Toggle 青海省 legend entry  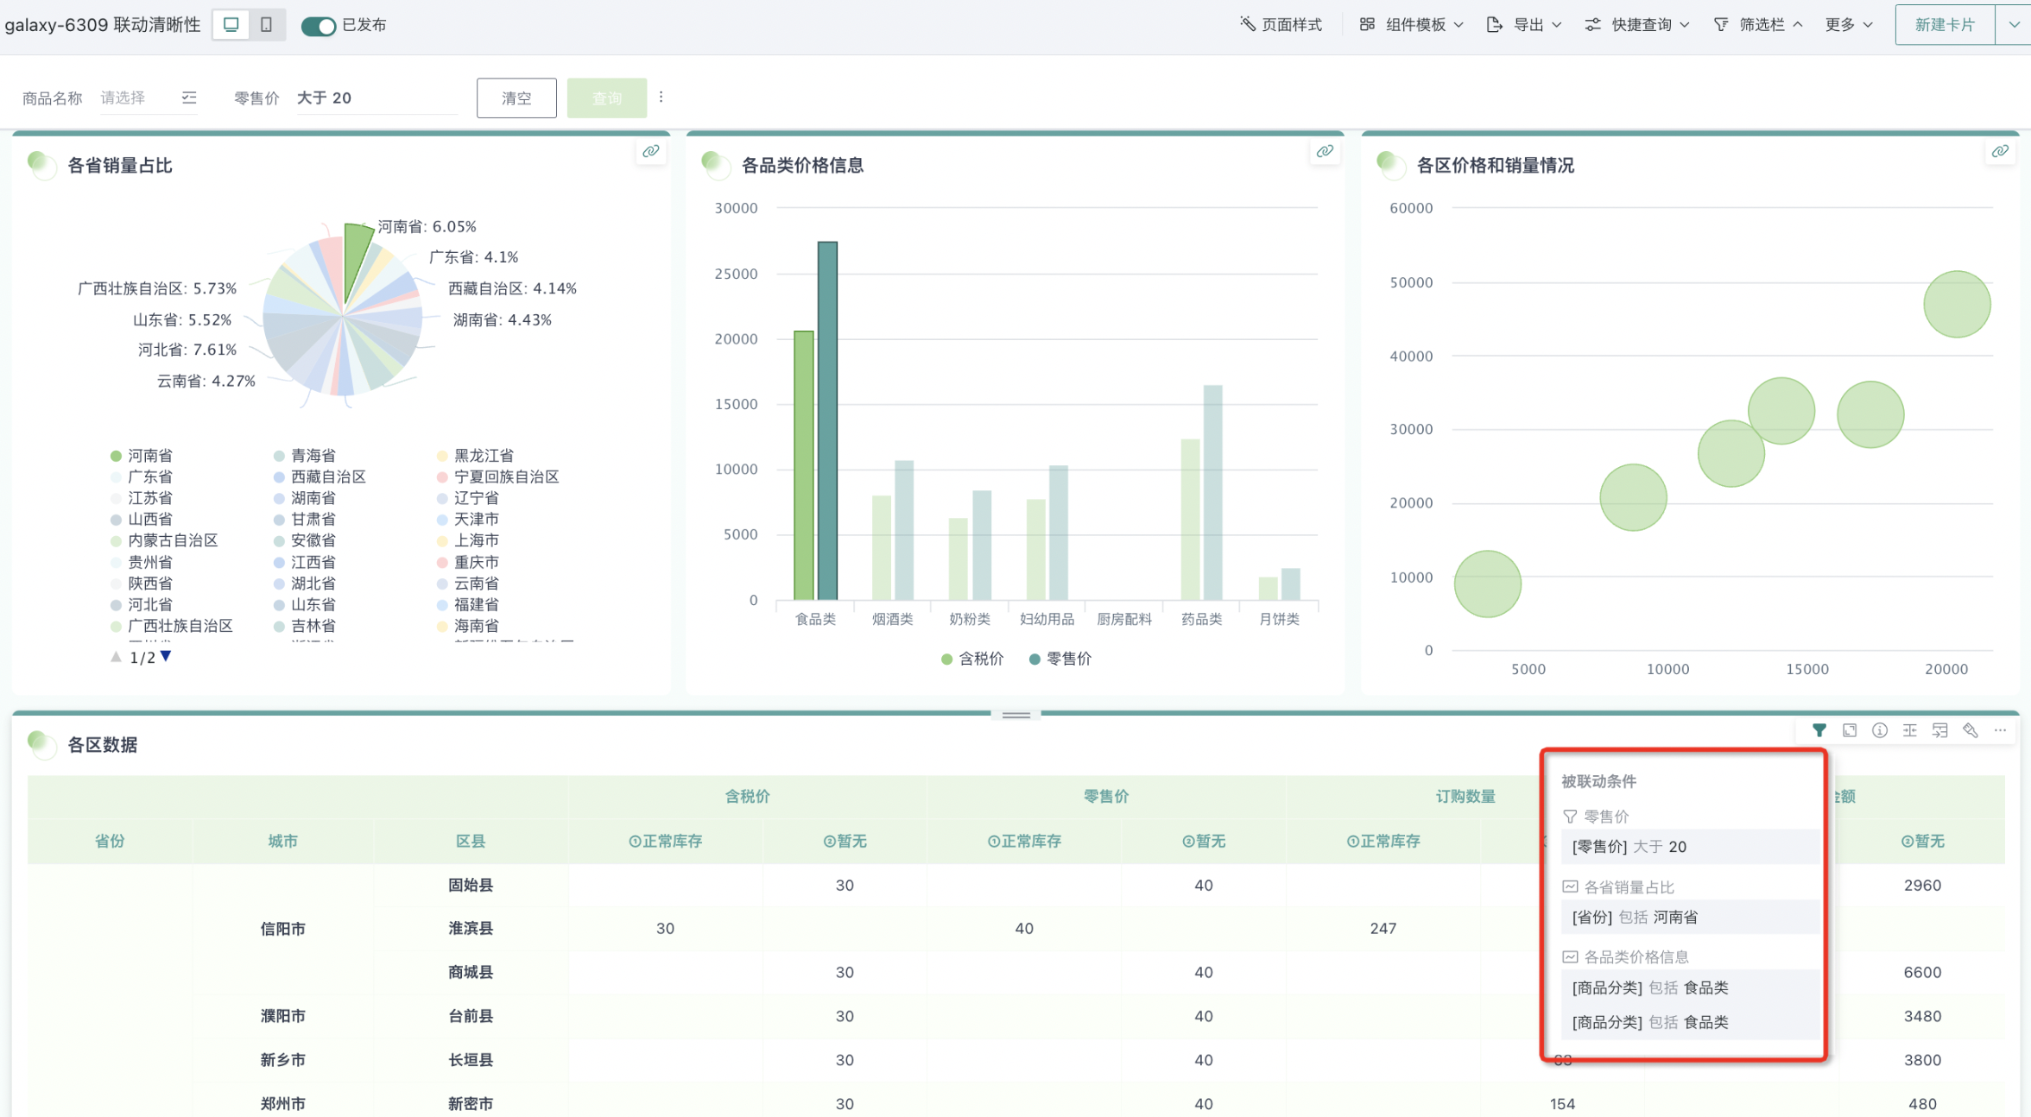click(305, 455)
